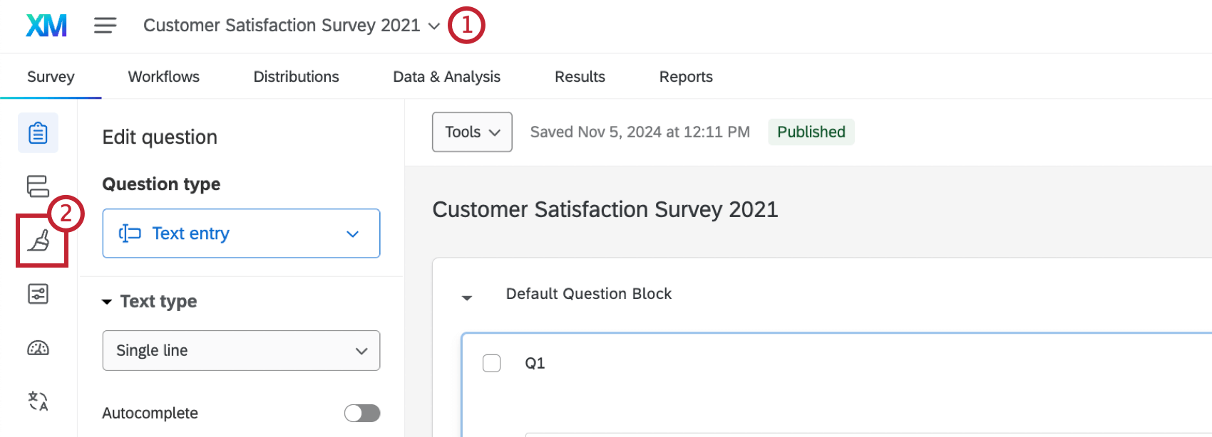Switch to the Data & Analysis tab
The width and height of the screenshot is (1212, 437).
click(x=447, y=77)
